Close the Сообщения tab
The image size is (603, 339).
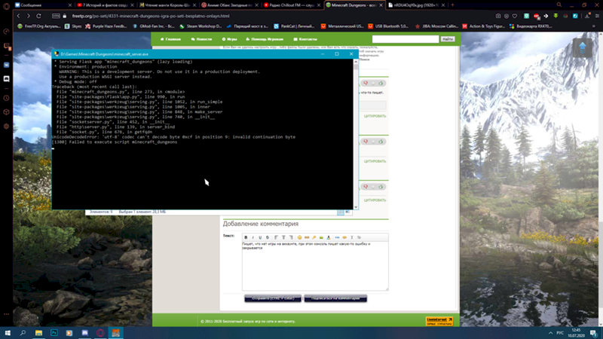(69, 5)
